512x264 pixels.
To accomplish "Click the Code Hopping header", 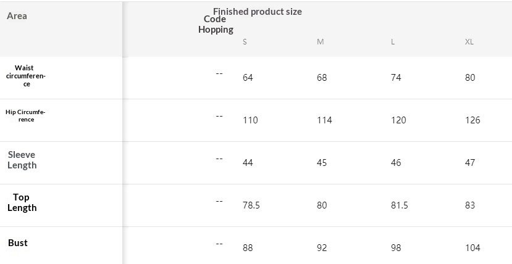I will (216, 24).
